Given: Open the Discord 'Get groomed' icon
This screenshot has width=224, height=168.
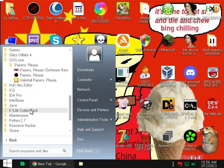Looking at the screenshot, I should pyautogui.click(x=190, y=76).
